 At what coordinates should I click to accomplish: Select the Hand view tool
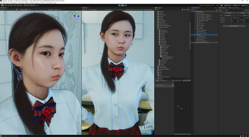(2, 5)
